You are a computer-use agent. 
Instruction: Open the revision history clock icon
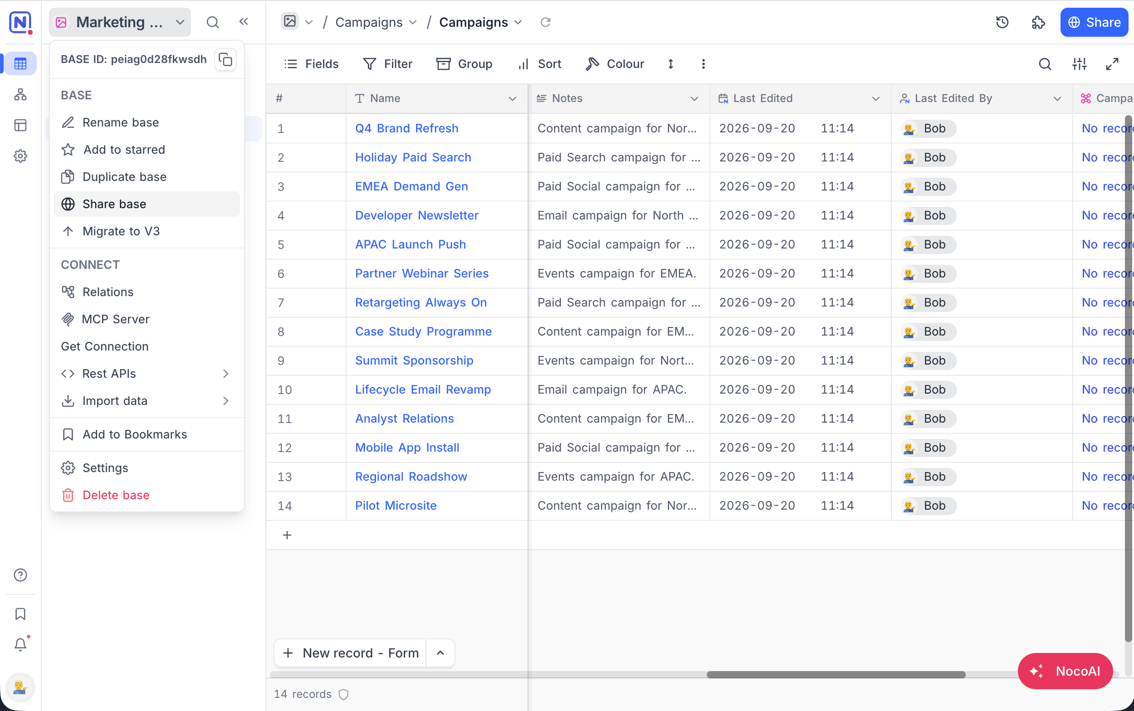(x=1002, y=22)
